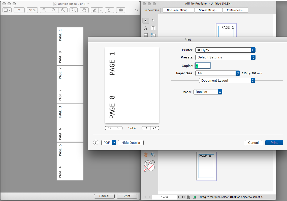This screenshot has width=287, height=201.
Task: Activate the View (hand) tool
Action: tap(146, 155)
